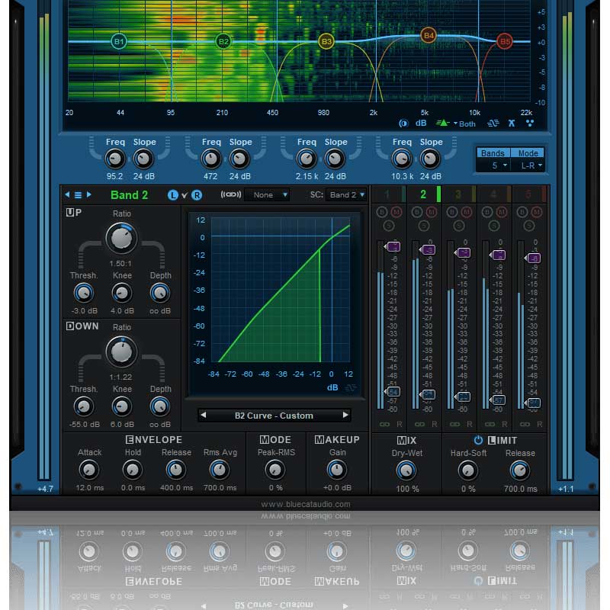This screenshot has width=610, height=610.
Task: Go to next band with right arrow
Action: [x=89, y=194]
